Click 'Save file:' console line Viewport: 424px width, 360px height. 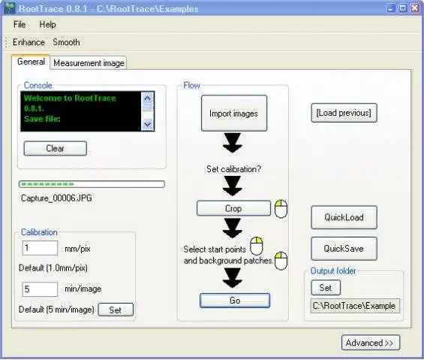[42, 119]
